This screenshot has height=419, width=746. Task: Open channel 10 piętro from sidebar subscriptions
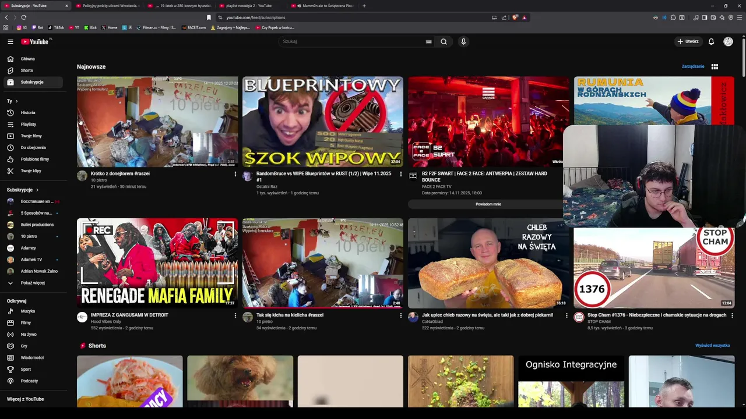coord(32,236)
